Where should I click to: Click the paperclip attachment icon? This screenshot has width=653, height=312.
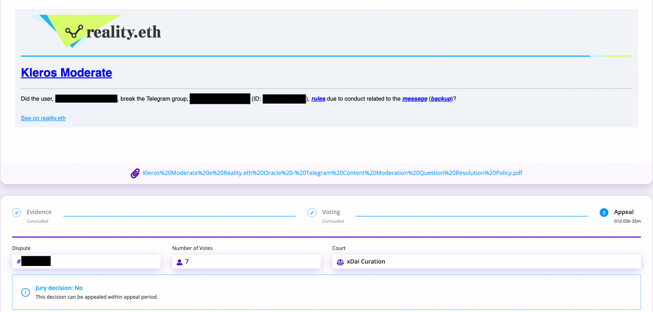pos(135,173)
